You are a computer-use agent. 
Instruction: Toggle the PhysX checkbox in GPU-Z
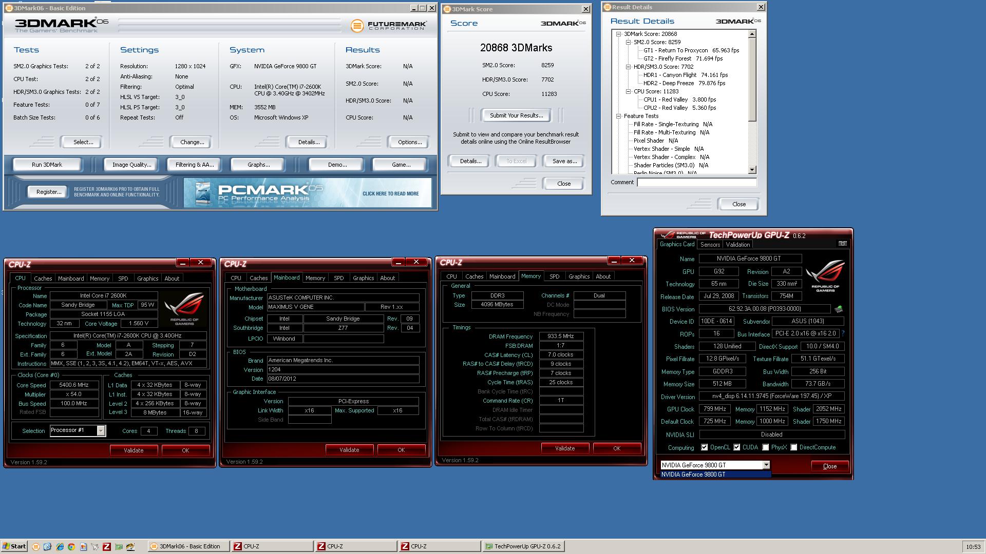point(766,447)
